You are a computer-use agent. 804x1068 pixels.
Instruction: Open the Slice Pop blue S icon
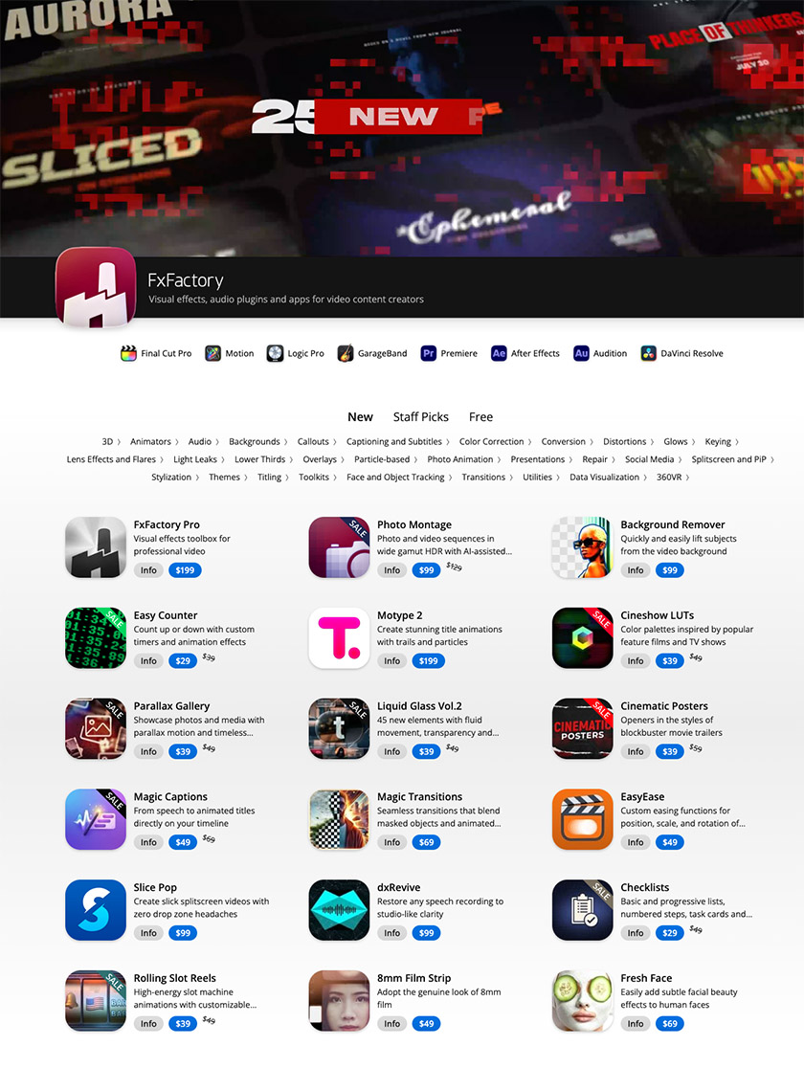(96, 910)
